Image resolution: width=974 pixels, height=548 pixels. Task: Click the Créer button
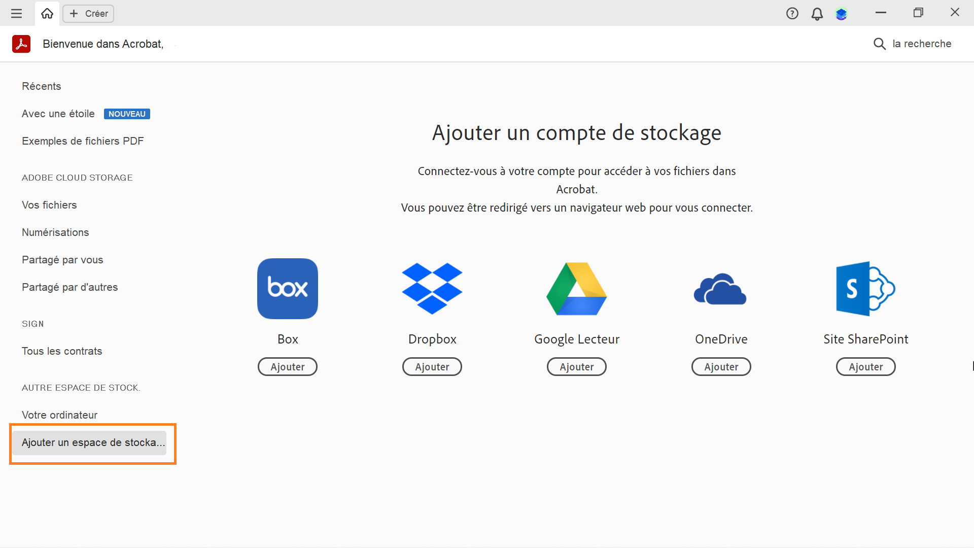pos(89,14)
